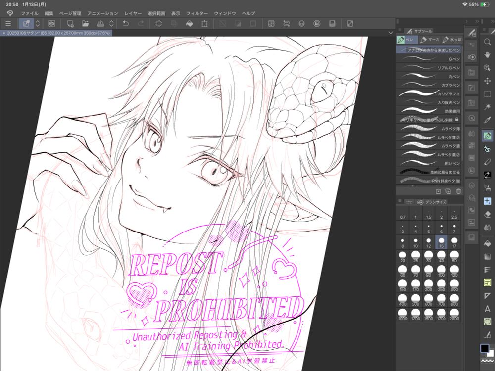The image size is (495, 371).
Task: Select the Ruler triangle tool
Action: click(x=488, y=296)
